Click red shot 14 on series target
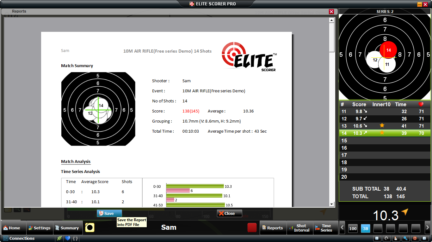Image resolution: width=432 pixels, height=242 pixels. coord(389,50)
